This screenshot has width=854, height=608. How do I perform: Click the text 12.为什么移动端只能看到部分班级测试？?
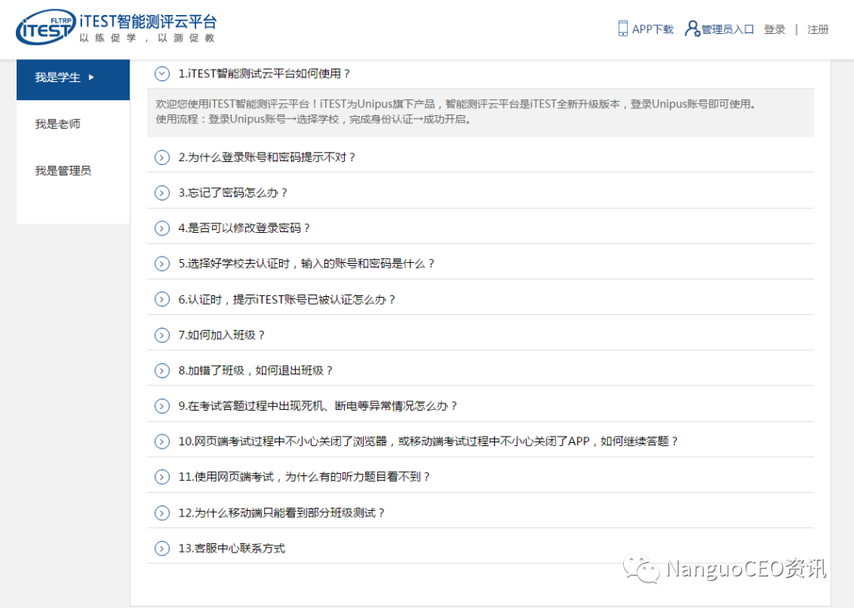tap(282, 512)
